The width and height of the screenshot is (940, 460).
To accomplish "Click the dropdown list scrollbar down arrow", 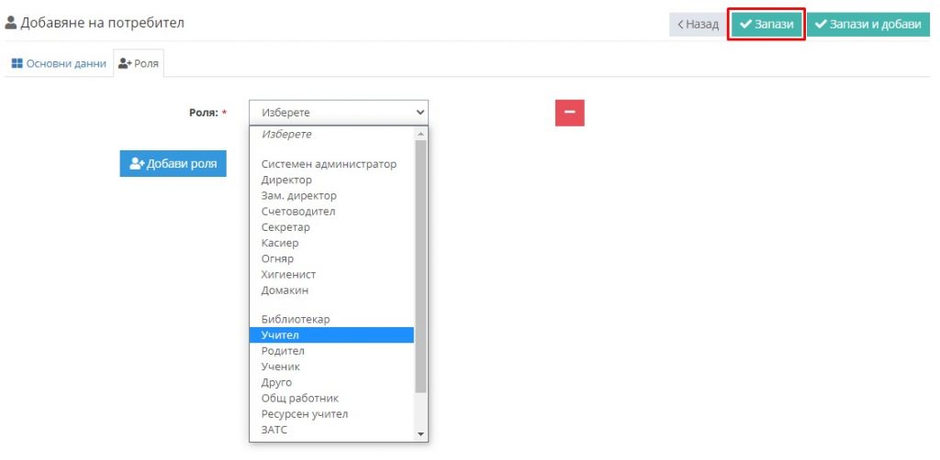I will (421, 434).
